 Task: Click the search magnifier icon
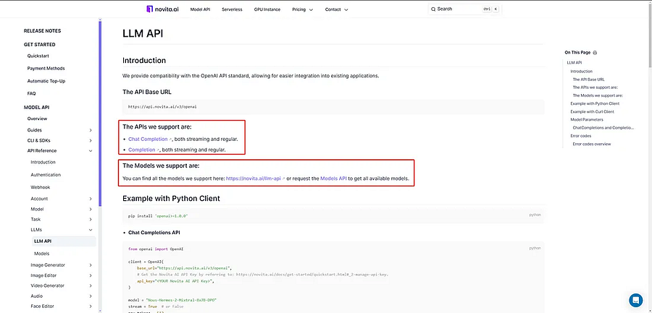pos(433,9)
